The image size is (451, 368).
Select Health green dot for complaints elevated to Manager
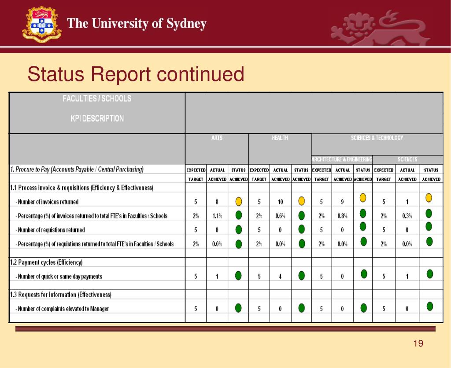coord(301,308)
